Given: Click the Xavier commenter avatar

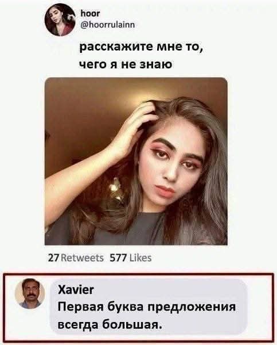Looking at the screenshot, I should click(x=30, y=293).
